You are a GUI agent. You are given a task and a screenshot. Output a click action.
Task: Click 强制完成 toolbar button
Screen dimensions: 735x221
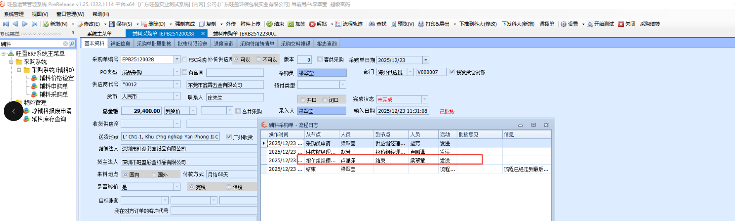pyautogui.click(x=185, y=24)
